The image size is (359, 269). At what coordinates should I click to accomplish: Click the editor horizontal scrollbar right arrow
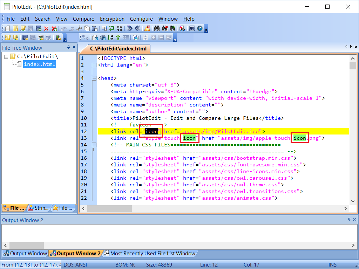345,209
